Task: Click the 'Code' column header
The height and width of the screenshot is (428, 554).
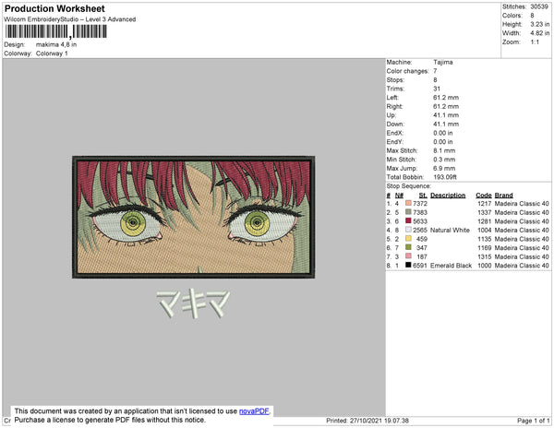Action: pos(484,196)
